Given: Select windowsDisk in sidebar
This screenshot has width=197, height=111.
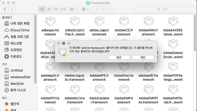Looking at the screenshot, I should pos(17,77).
